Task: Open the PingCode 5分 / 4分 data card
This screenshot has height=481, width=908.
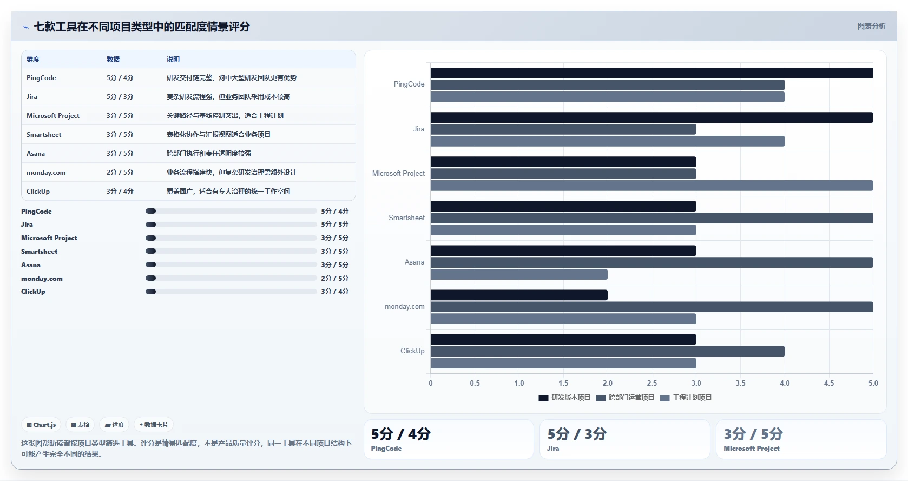Action: pyautogui.click(x=449, y=439)
